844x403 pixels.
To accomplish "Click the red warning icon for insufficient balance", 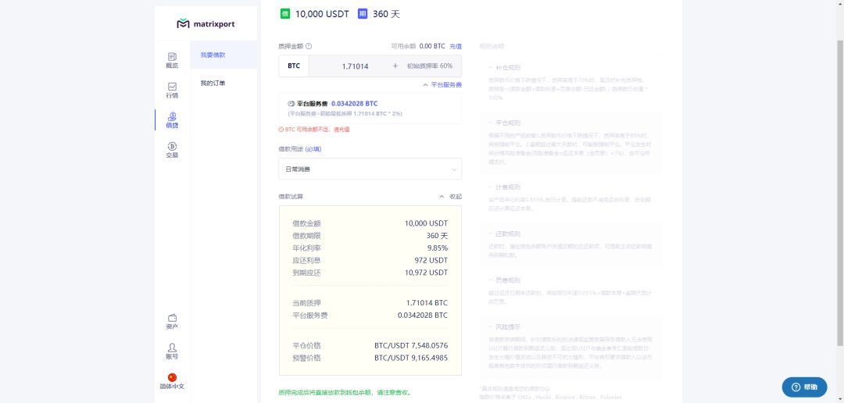I will point(281,130).
